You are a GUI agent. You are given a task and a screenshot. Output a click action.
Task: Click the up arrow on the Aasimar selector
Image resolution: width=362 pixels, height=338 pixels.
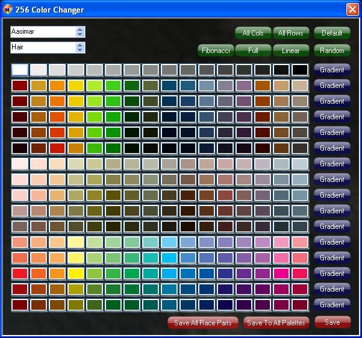[80, 30]
